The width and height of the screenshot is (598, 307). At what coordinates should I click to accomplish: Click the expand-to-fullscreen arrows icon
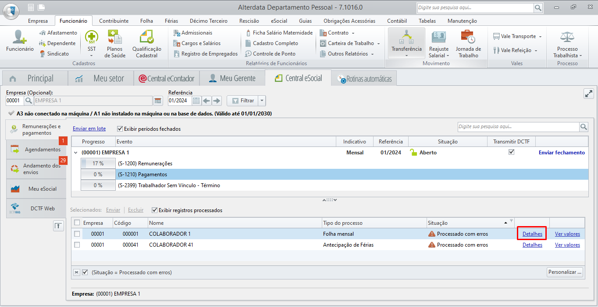pos(588,94)
